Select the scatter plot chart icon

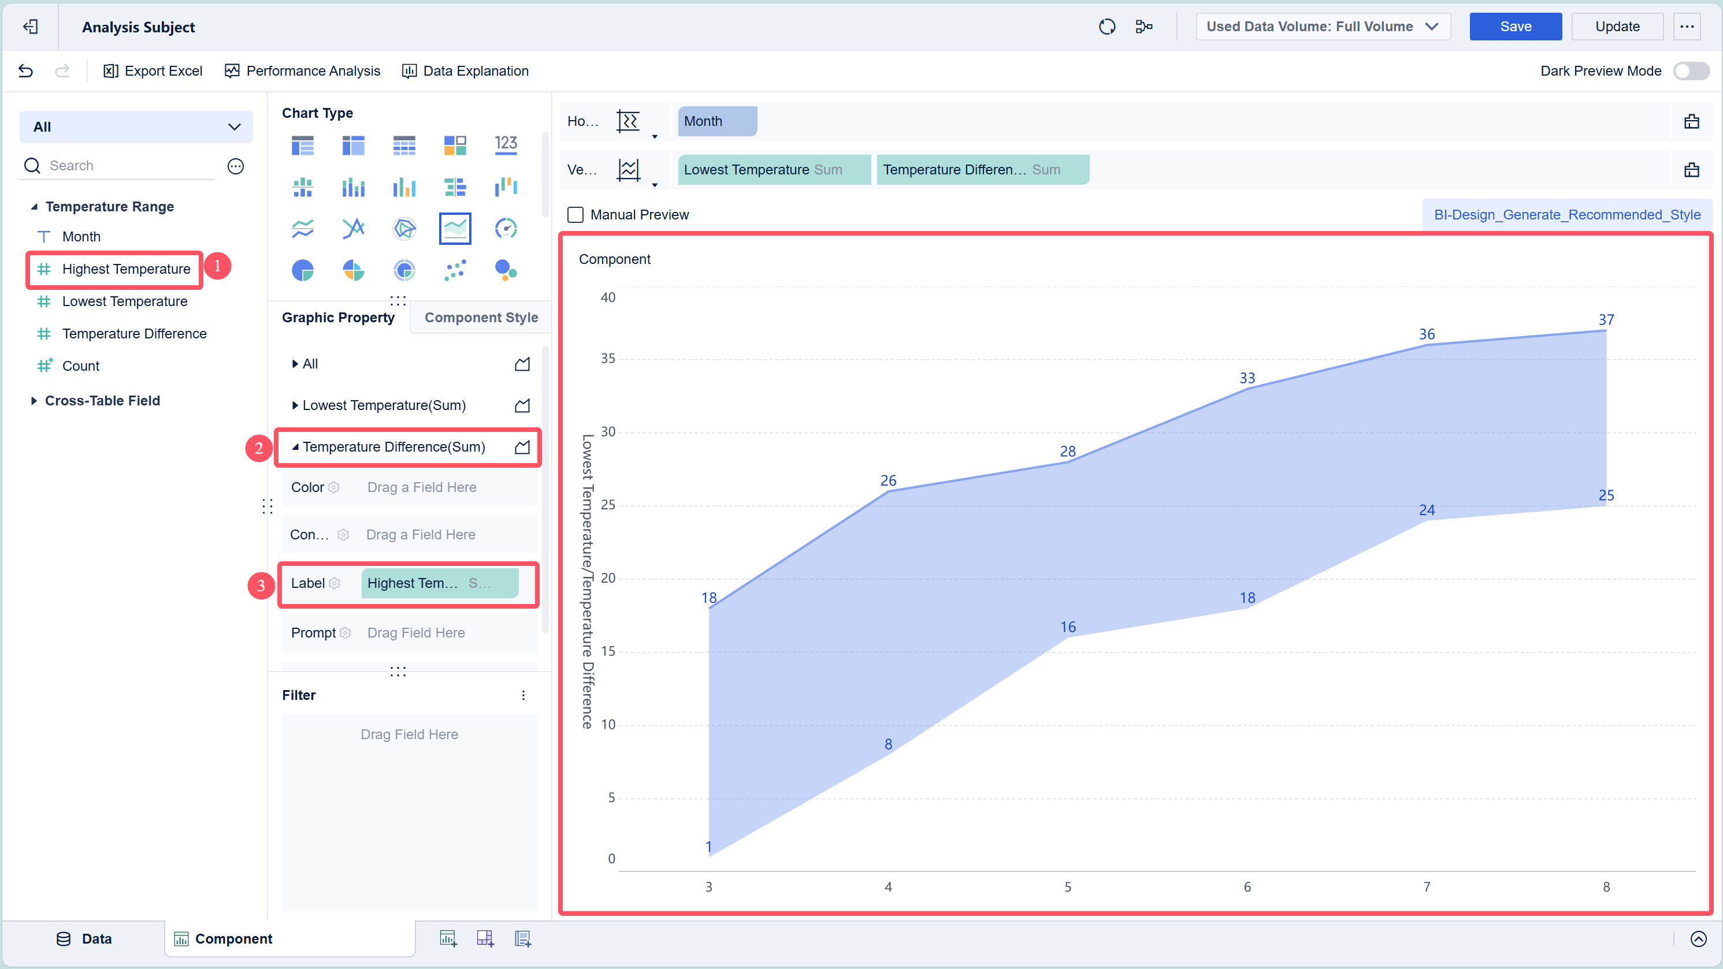coord(455,270)
